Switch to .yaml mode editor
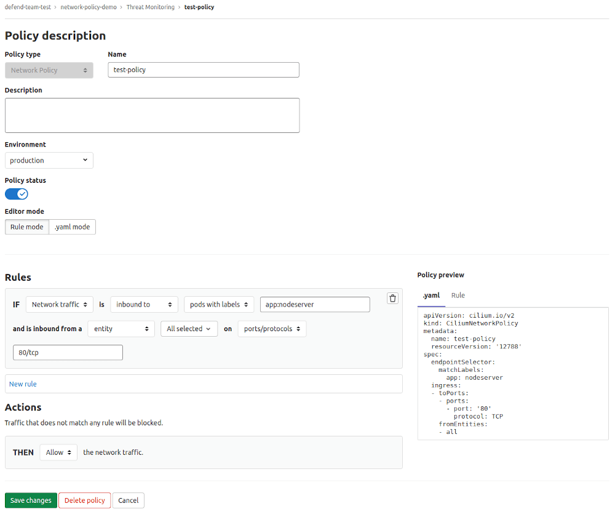Image resolution: width=615 pixels, height=514 pixels. 72,227
